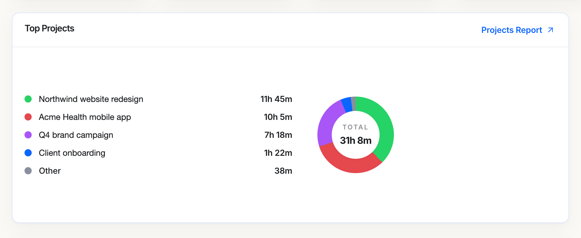This screenshot has height=238, width=581.
Task: Click the 11h 45m duration value
Action: [x=276, y=99]
